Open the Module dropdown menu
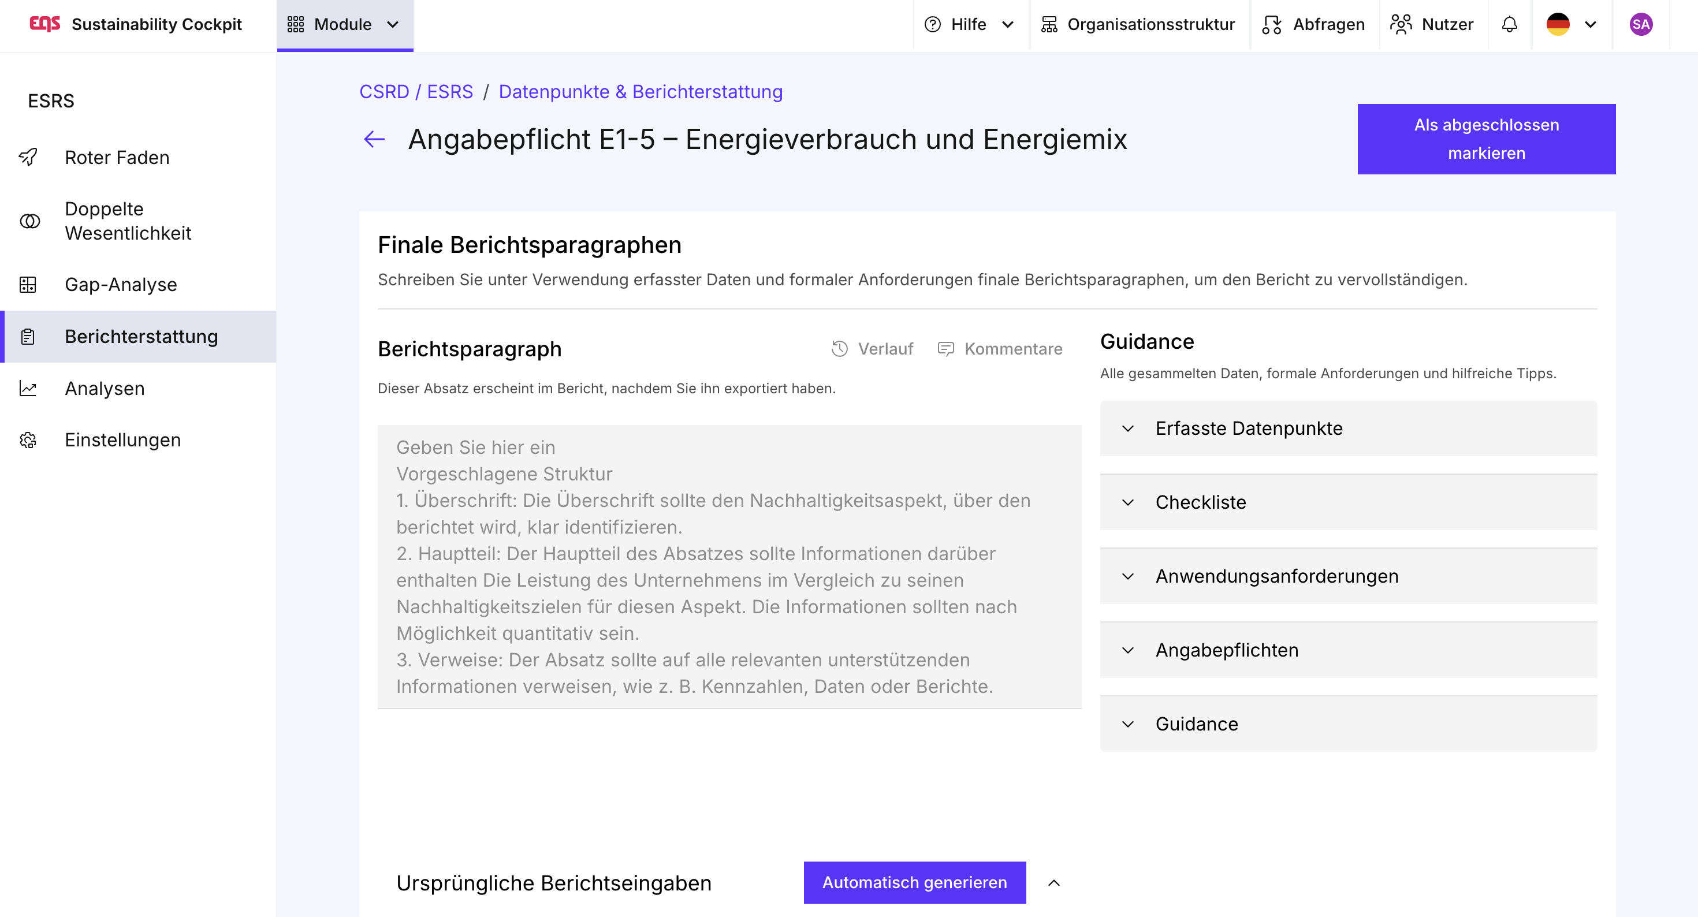1698x917 pixels. tap(344, 25)
